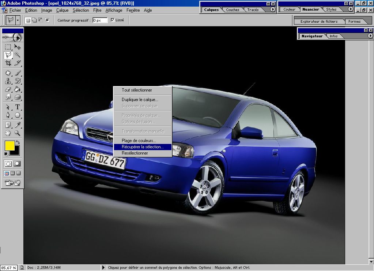Viewport: 374px width, 271px height.
Task: Set Standard screen mode
Action: coord(7,173)
